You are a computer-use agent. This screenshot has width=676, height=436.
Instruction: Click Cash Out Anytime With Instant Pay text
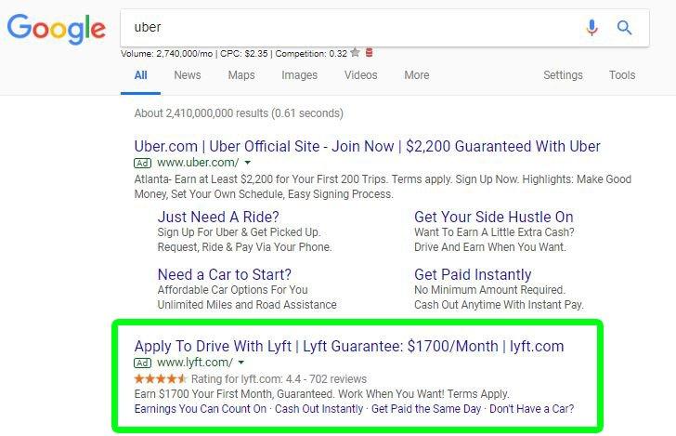[x=499, y=305]
